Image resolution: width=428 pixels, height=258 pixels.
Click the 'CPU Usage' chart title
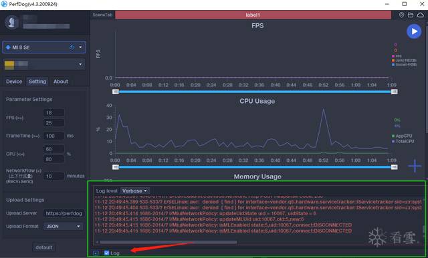coord(257,101)
